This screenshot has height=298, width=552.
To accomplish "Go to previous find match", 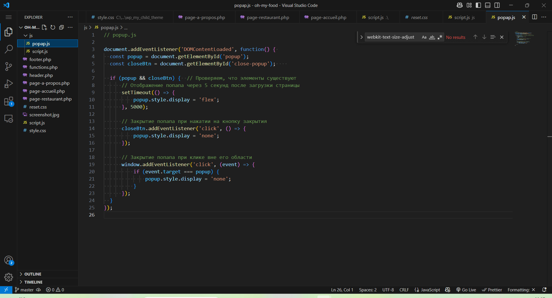I will 475,37.
